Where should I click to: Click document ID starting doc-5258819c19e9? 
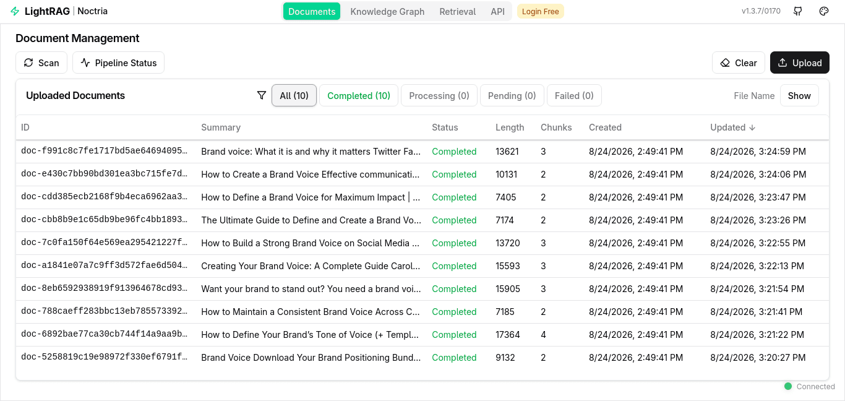(104, 358)
